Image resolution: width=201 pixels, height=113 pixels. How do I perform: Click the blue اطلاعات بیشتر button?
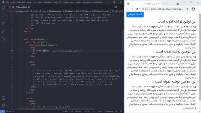[135, 14]
